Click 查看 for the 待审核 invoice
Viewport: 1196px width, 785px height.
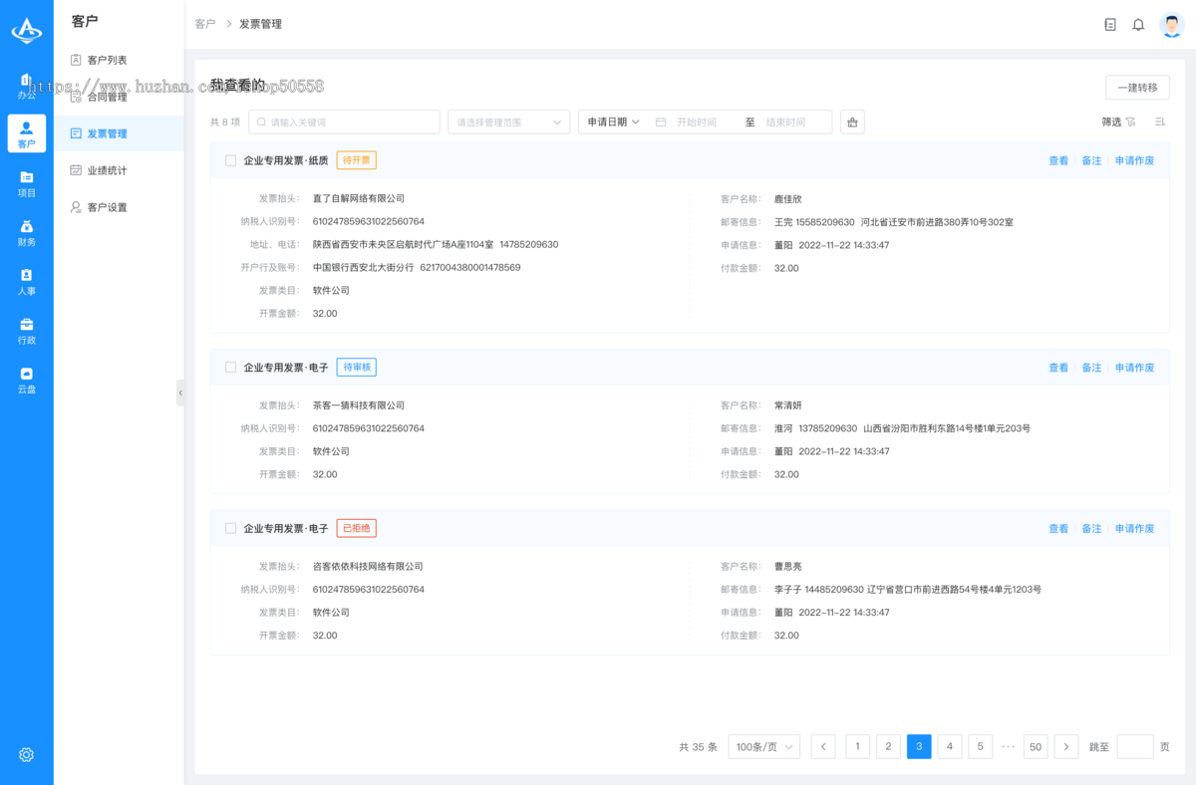coord(1058,368)
